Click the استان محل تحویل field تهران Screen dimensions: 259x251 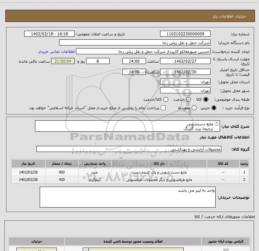(185, 82)
